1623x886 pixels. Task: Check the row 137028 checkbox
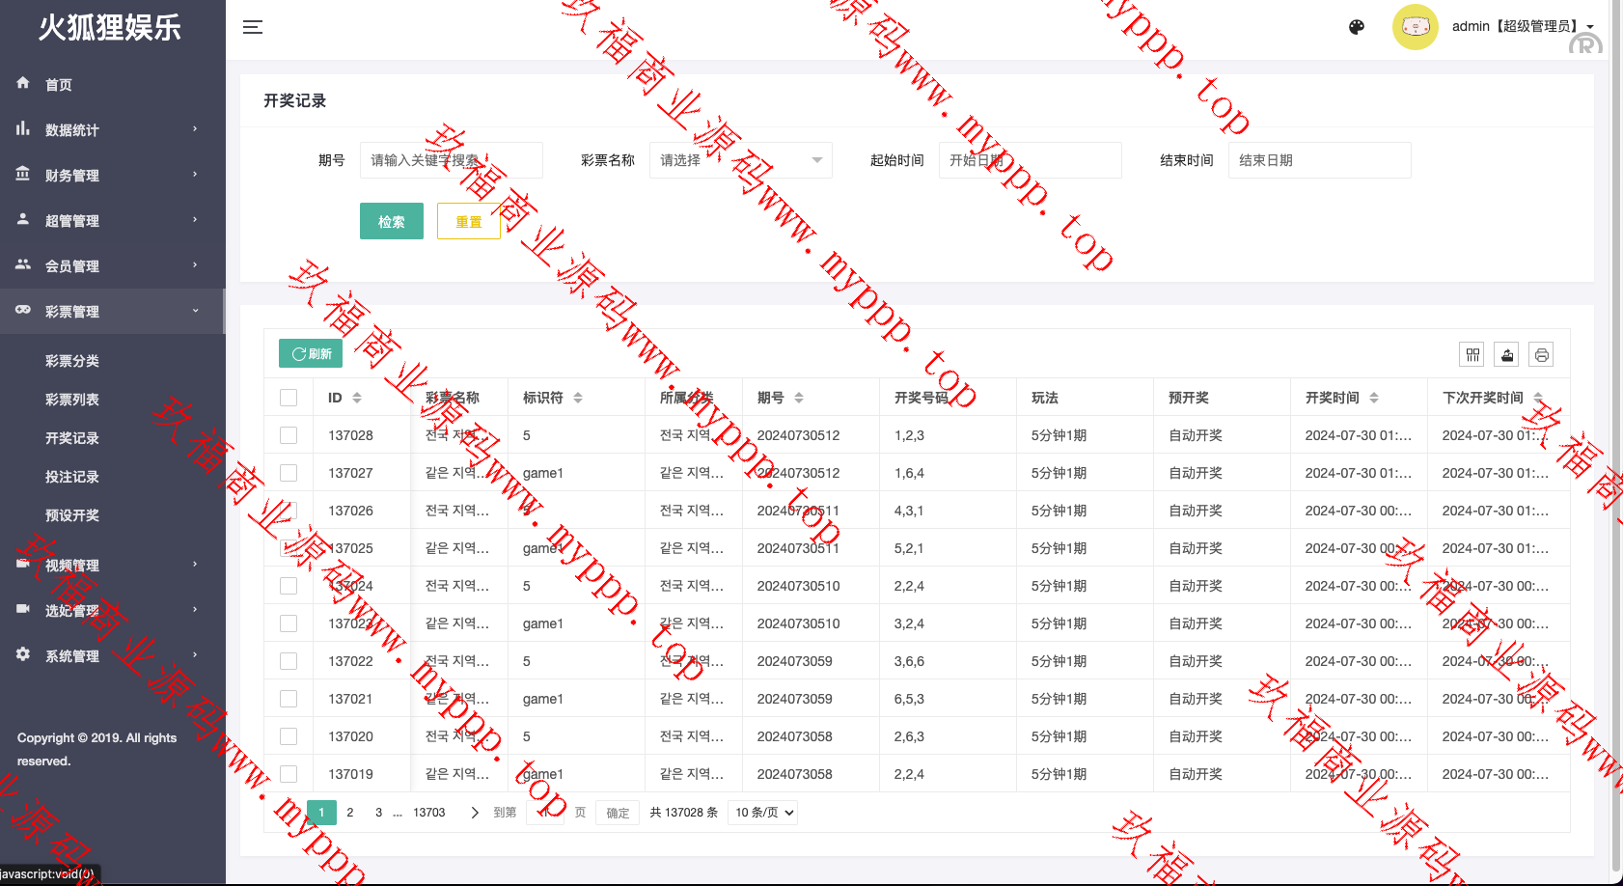point(289,435)
